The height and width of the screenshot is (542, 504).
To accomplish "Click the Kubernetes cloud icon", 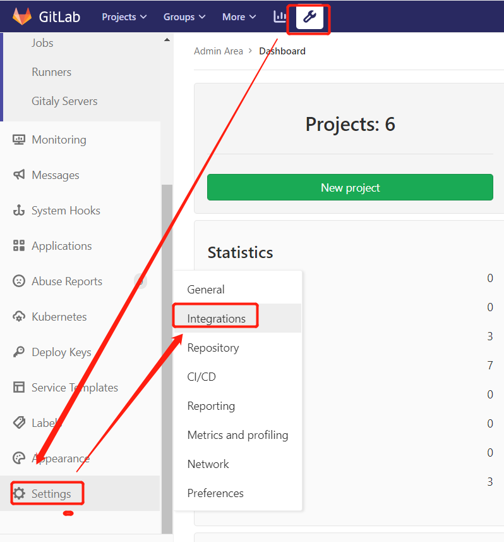I will coord(19,317).
